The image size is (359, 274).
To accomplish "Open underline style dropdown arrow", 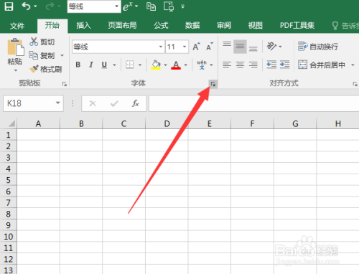I will [x=114, y=65].
